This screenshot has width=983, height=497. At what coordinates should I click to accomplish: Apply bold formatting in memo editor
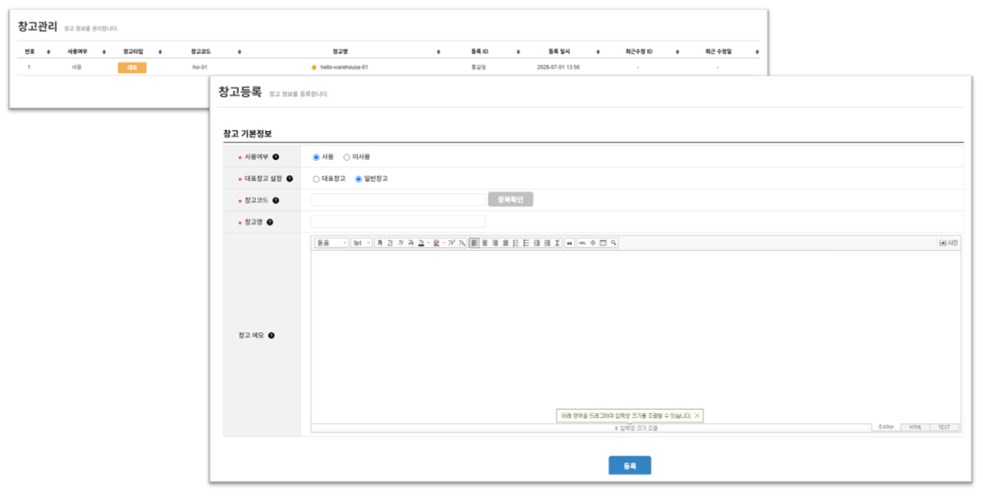click(x=380, y=244)
